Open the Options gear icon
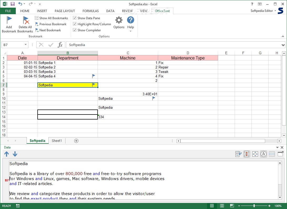 (119, 20)
